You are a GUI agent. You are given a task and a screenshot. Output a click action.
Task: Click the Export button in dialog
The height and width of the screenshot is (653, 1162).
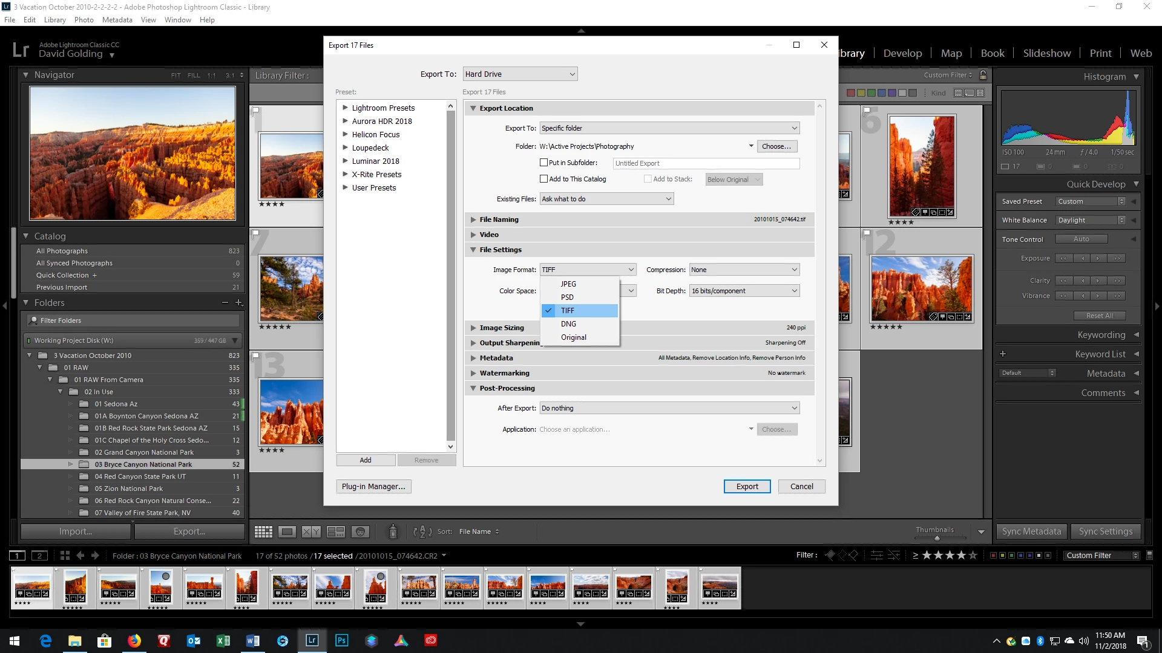tap(747, 486)
